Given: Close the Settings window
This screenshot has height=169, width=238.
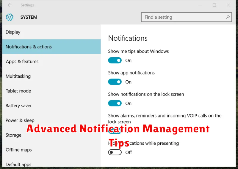Looking at the screenshot, I should (228, 5).
